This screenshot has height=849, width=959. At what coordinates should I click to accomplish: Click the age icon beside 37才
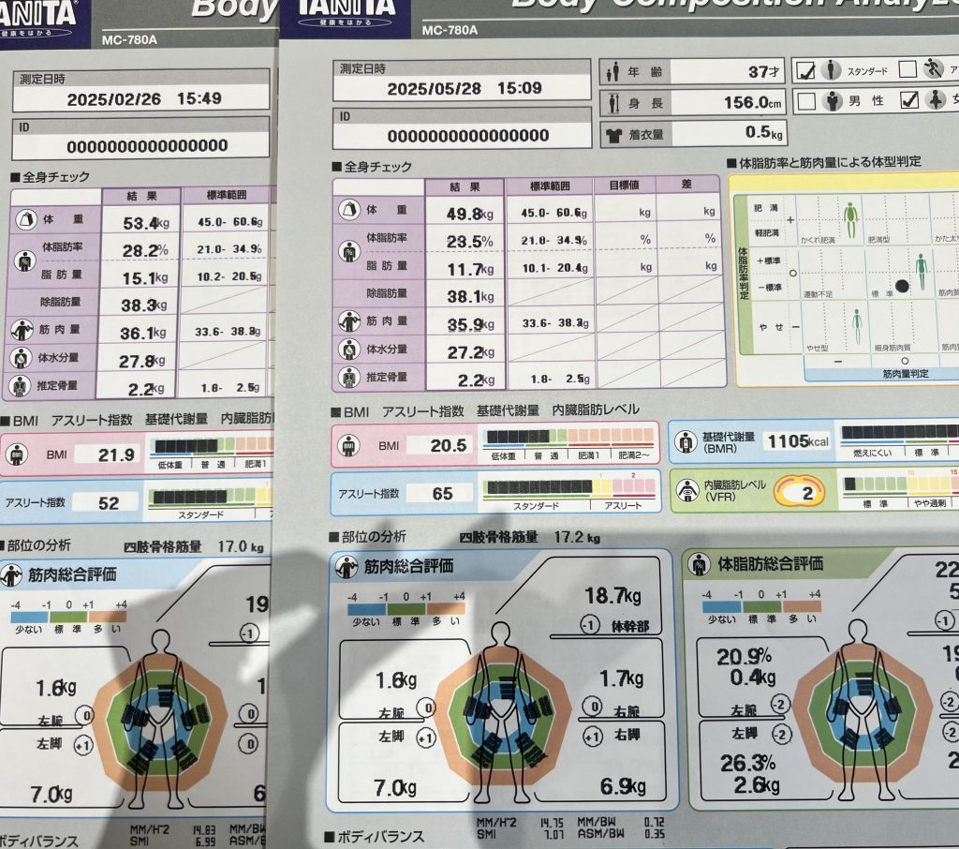pos(614,71)
